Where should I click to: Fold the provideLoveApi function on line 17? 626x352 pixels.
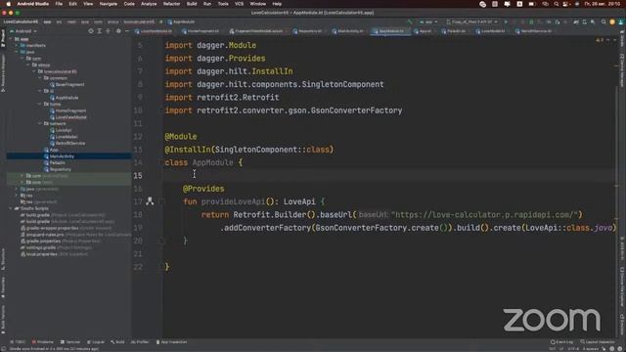(x=161, y=201)
